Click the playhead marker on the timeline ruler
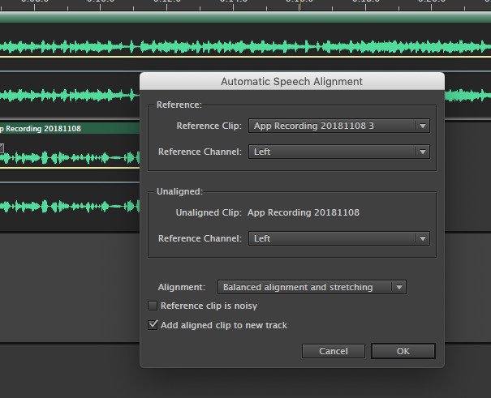Image resolution: width=491 pixels, height=398 pixels. tap(299, 6)
